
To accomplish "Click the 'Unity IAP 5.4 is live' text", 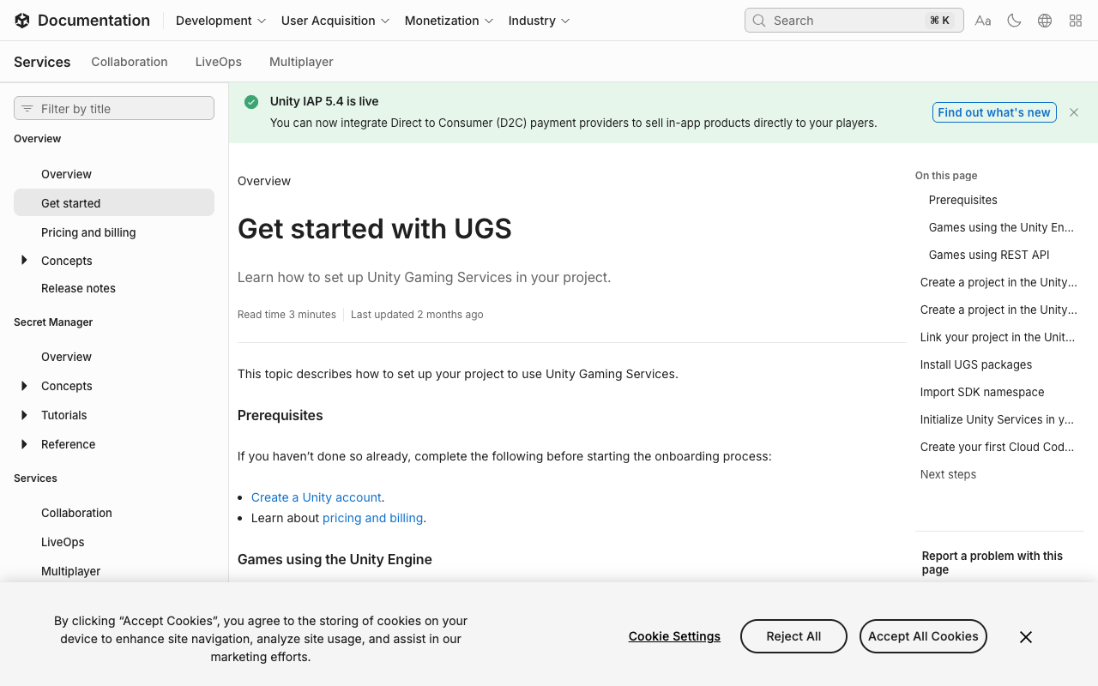I will [324, 101].
